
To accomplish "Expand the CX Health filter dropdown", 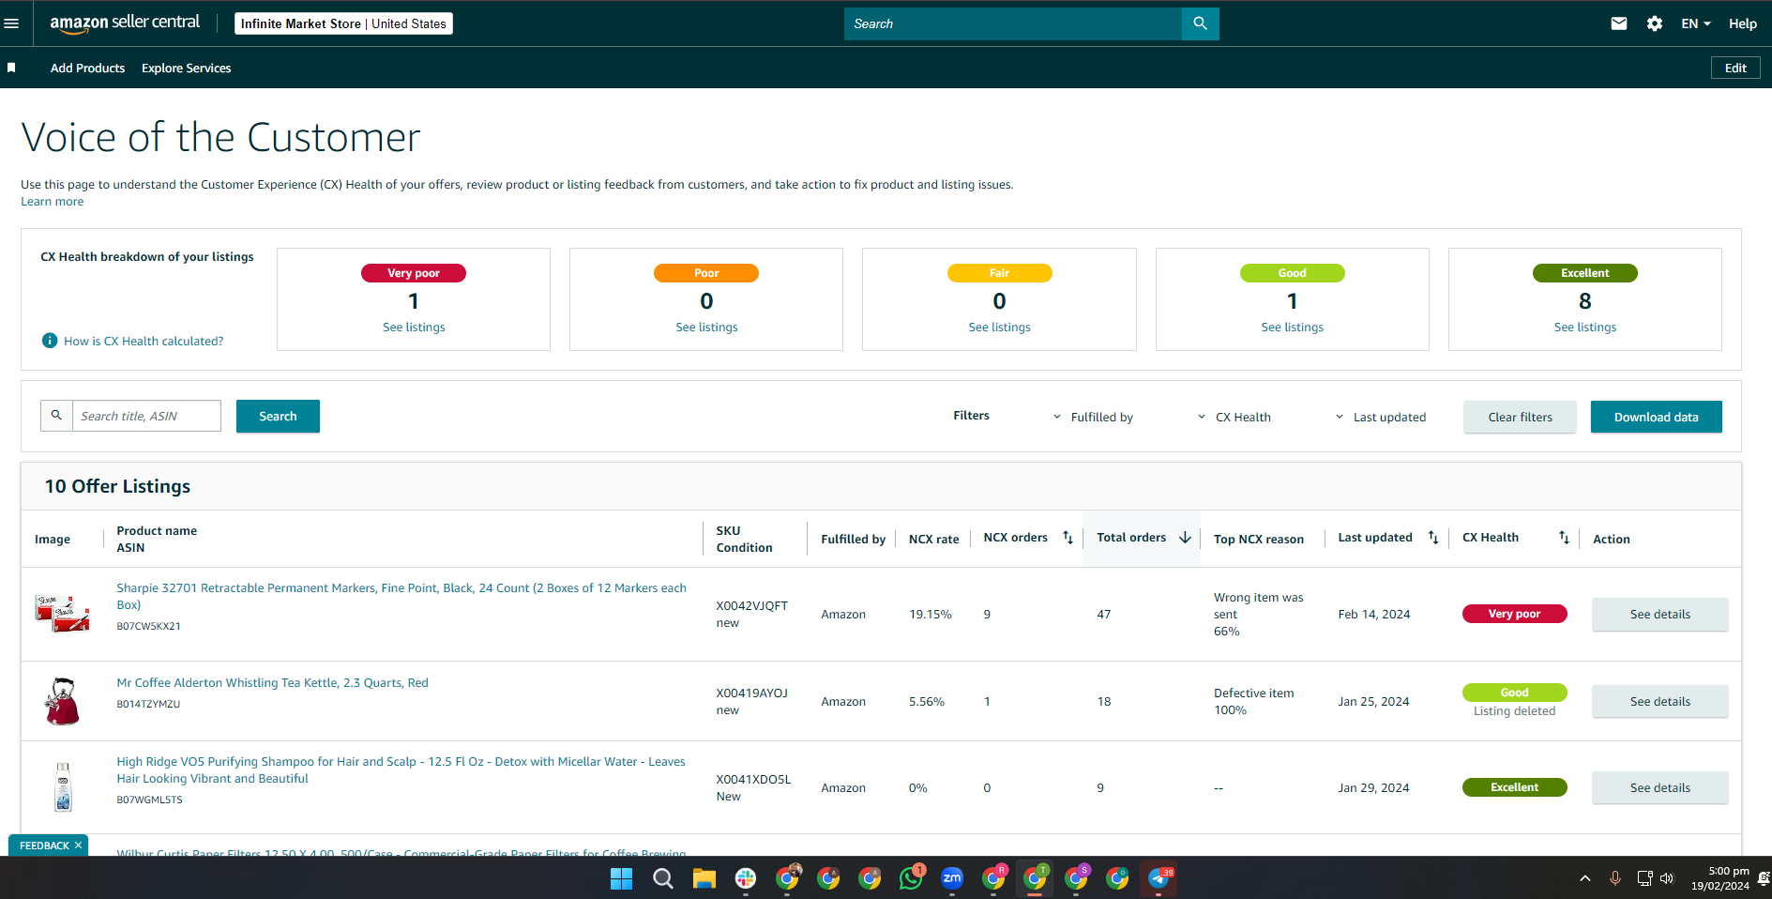I will (x=1234, y=417).
